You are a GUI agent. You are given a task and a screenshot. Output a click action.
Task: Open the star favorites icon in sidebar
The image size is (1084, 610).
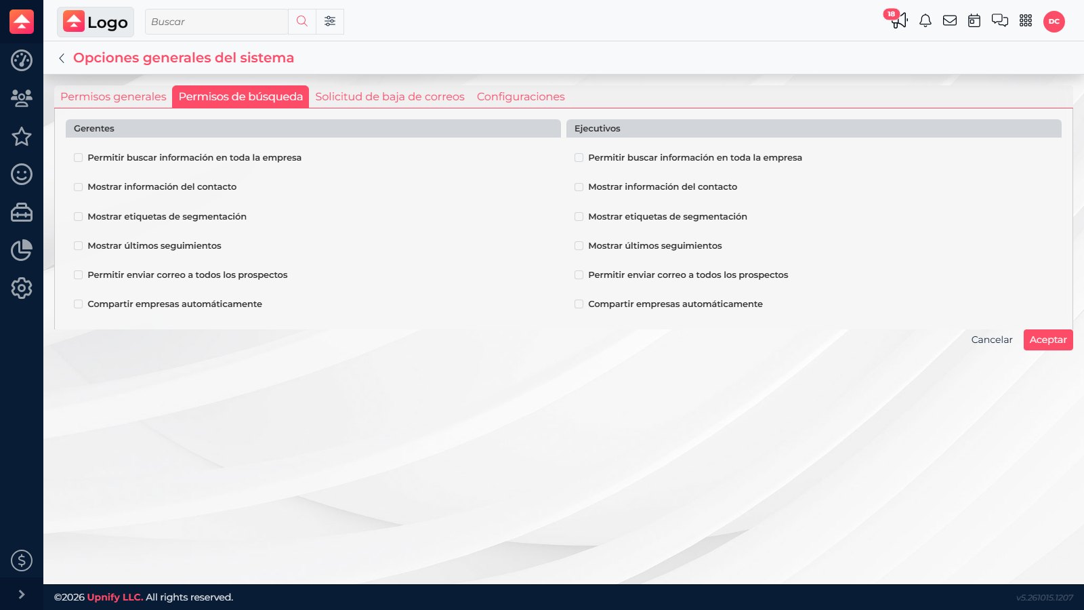22,136
